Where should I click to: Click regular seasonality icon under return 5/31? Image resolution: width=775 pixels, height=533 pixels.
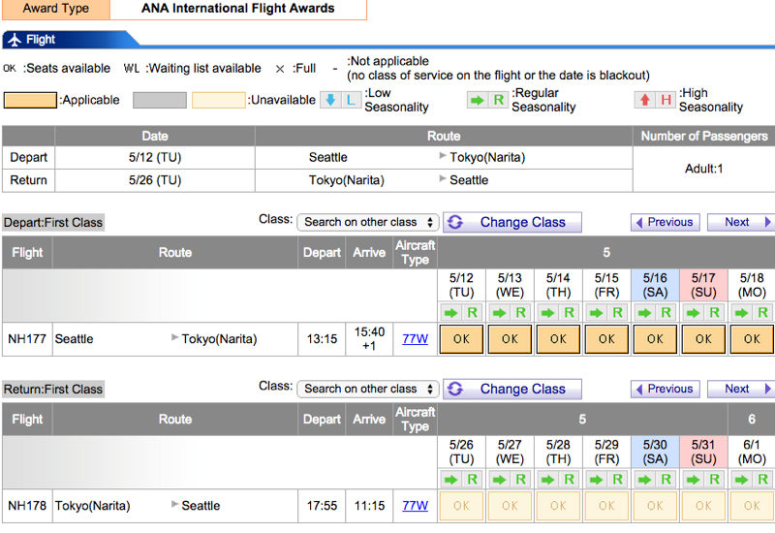pos(703,479)
